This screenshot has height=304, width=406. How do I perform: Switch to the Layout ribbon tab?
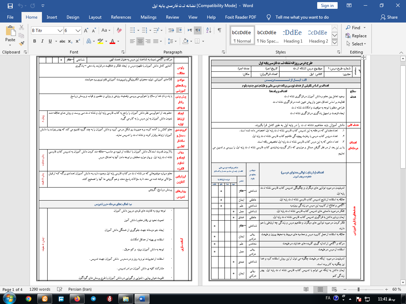pyautogui.click(x=95, y=17)
